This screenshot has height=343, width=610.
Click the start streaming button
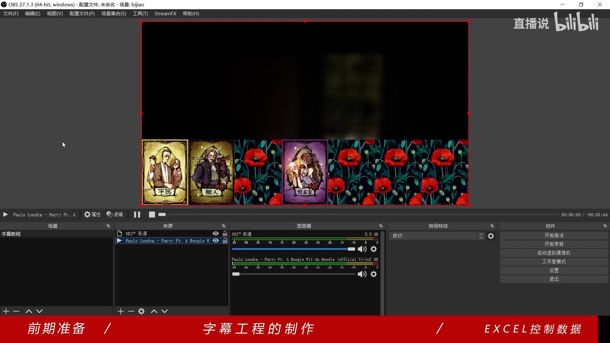pyautogui.click(x=554, y=235)
